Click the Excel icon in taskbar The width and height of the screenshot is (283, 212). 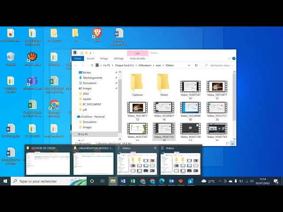click(133, 181)
